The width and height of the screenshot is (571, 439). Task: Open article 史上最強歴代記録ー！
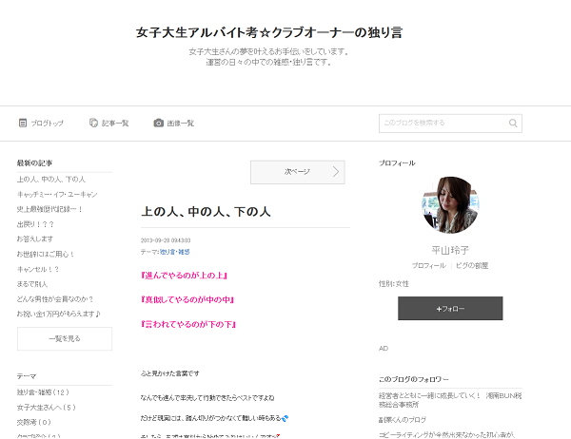point(49,209)
